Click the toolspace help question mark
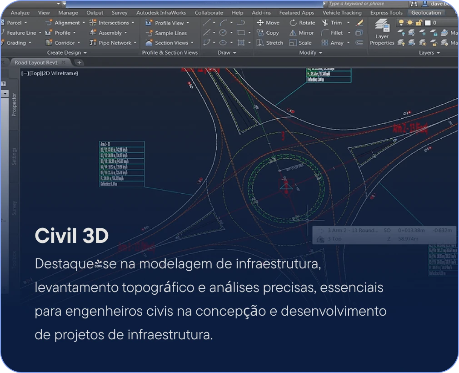459x373 pixels. [x=3, y=84]
